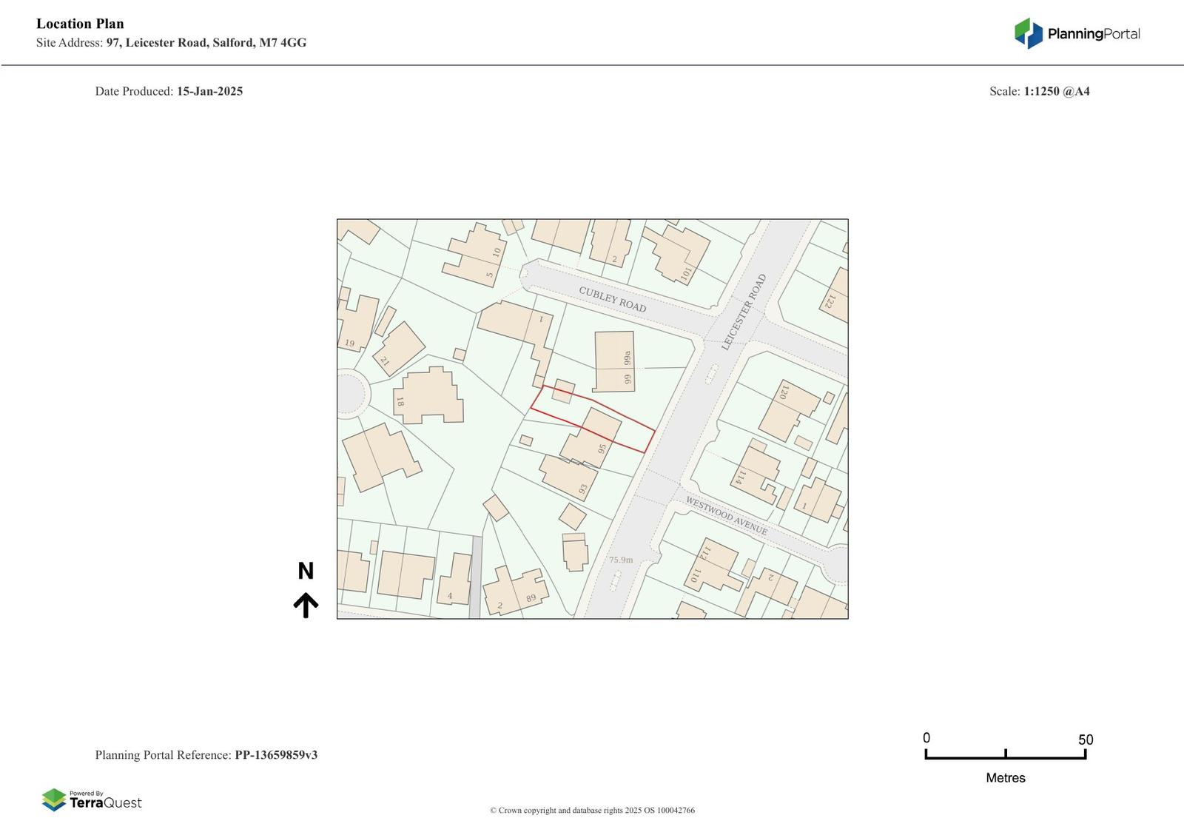
Task: Click the scale bar's 0 label
Action: point(926,738)
